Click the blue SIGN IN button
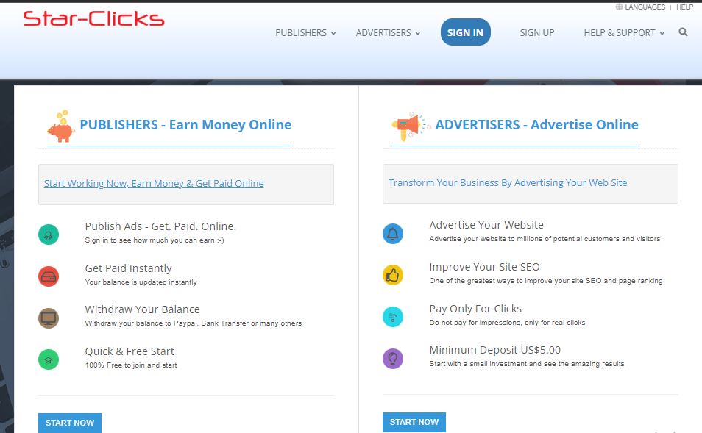This screenshot has width=702, height=433. pos(465,32)
